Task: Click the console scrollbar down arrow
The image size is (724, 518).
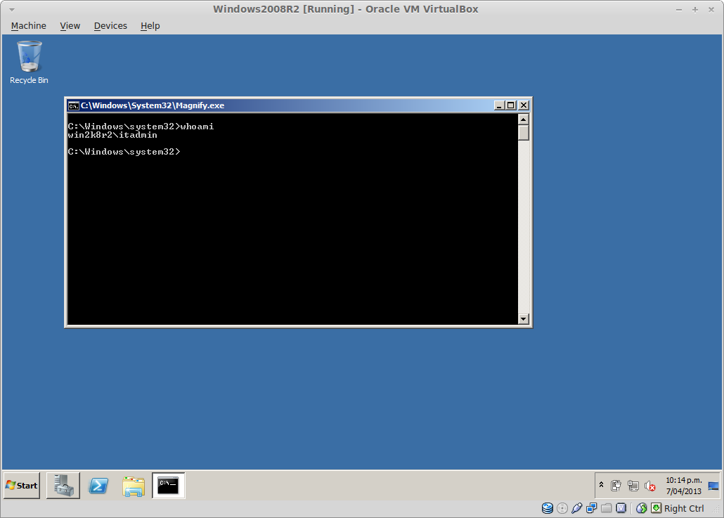Action: [x=523, y=318]
